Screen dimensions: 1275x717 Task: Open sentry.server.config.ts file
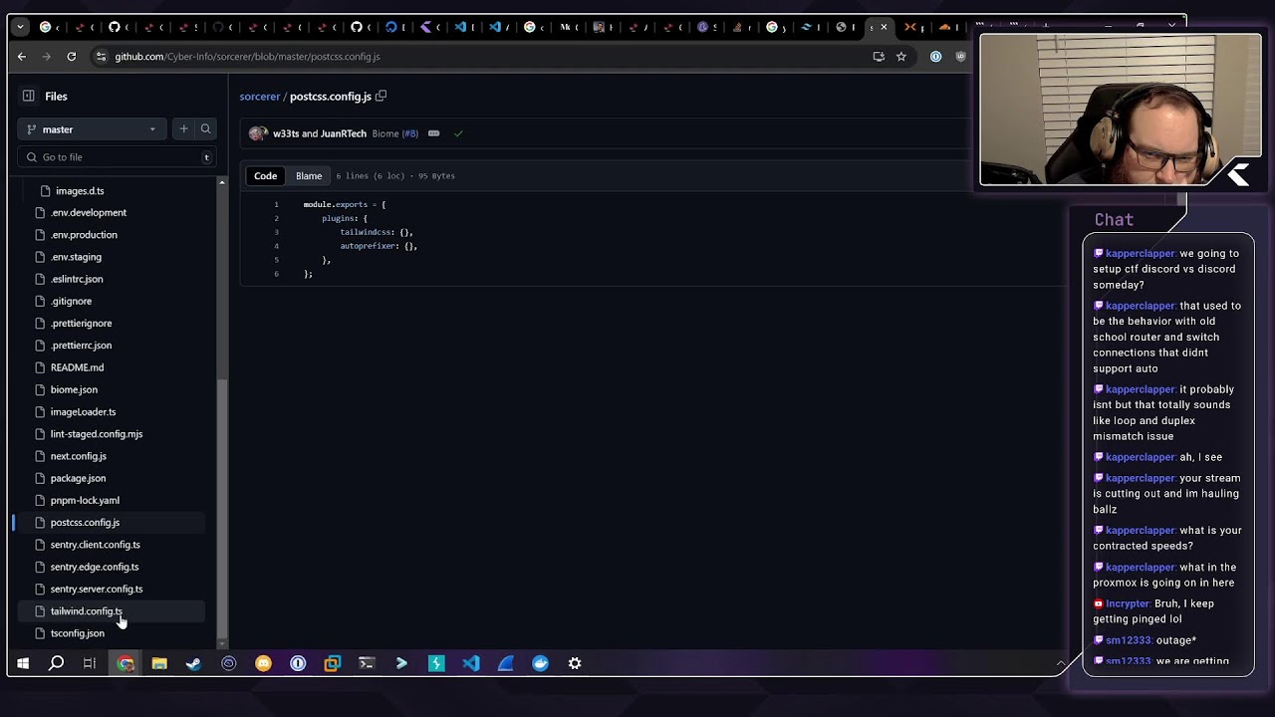[97, 589]
